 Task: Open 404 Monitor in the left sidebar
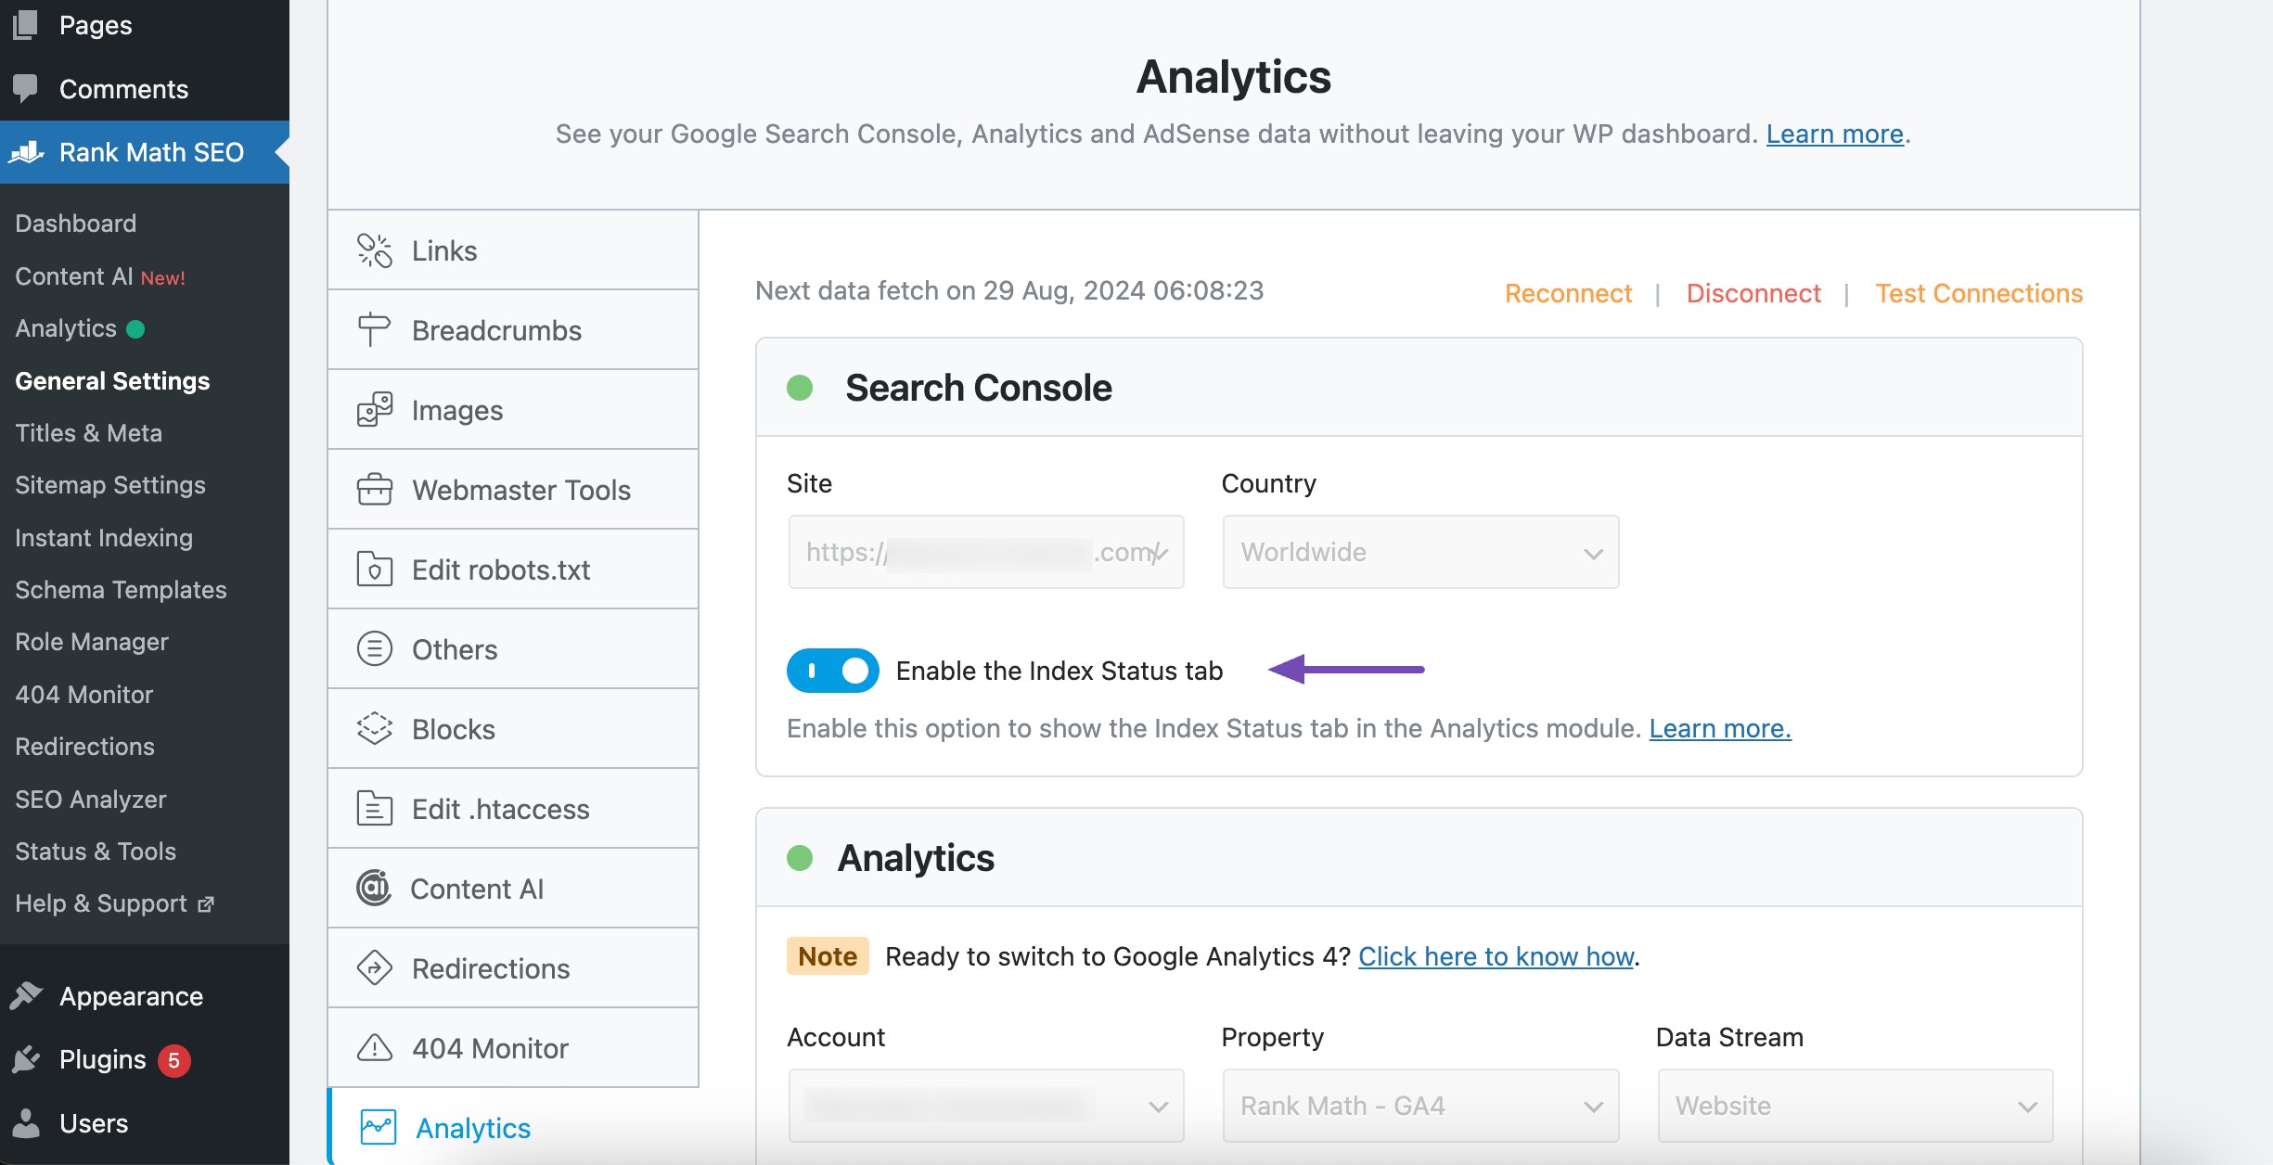83,695
